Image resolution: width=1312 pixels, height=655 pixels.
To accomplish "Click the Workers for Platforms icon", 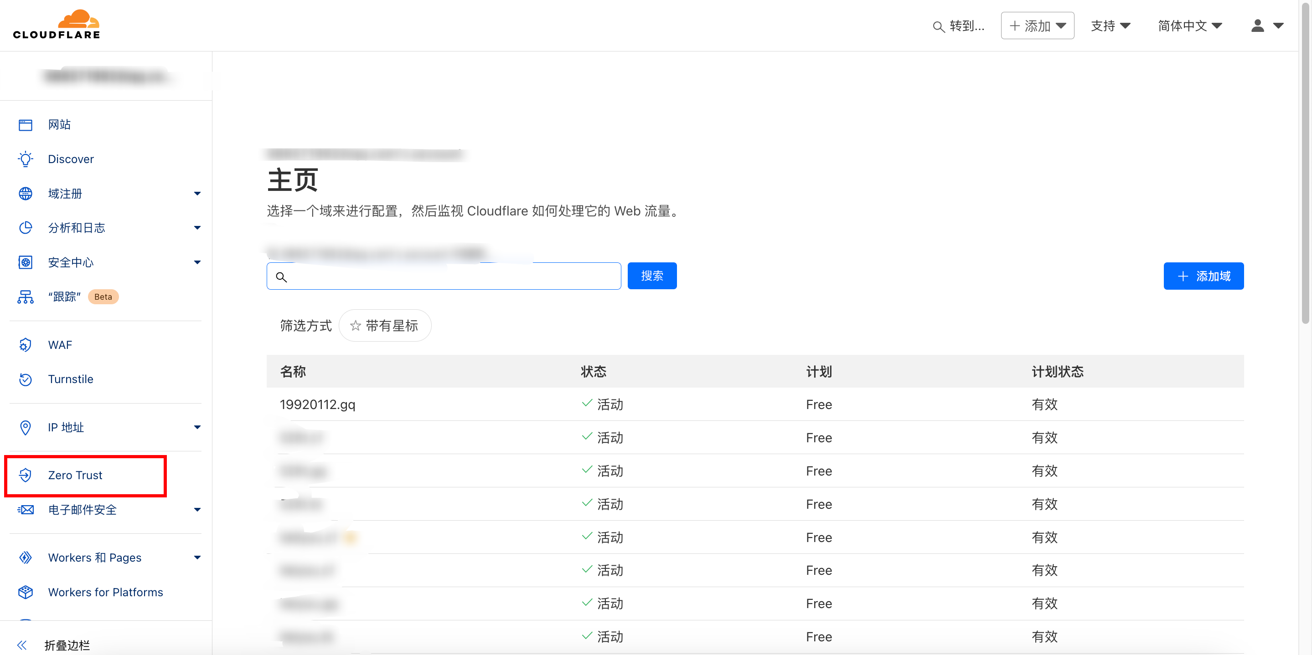I will click(25, 592).
